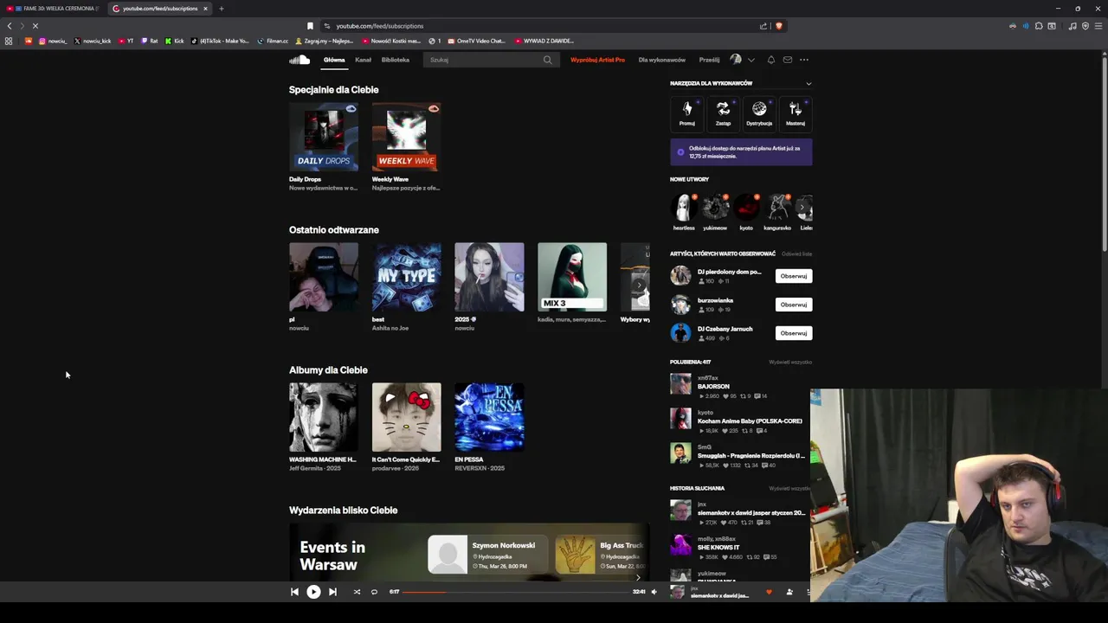Open the Dystrybucja tool
This screenshot has height=623, width=1108.
tap(759, 113)
